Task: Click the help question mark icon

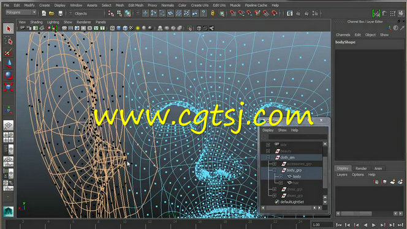Action: point(203,13)
